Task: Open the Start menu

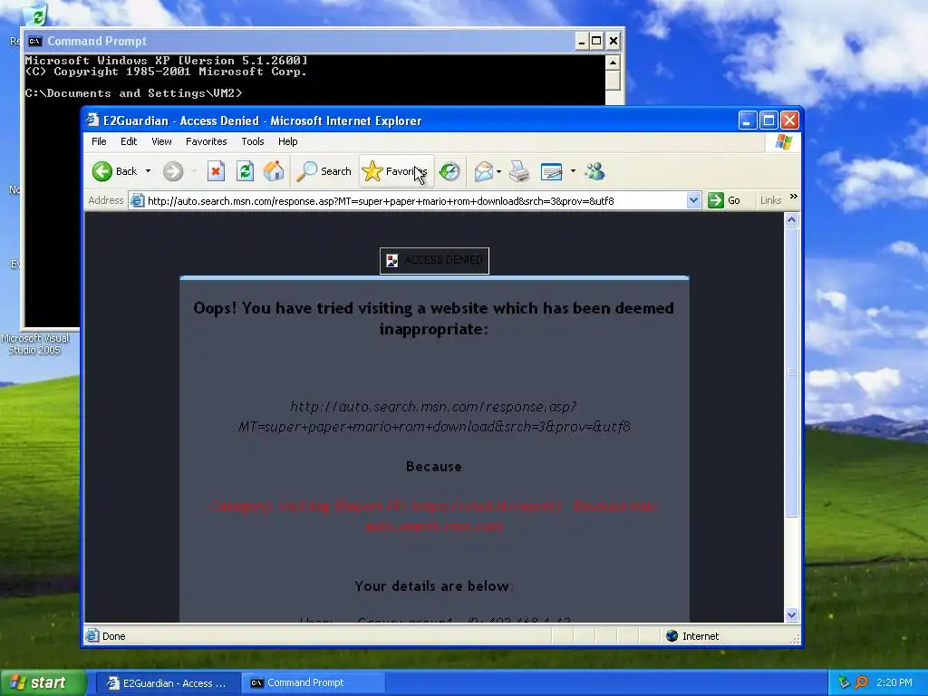Action: (43, 682)
